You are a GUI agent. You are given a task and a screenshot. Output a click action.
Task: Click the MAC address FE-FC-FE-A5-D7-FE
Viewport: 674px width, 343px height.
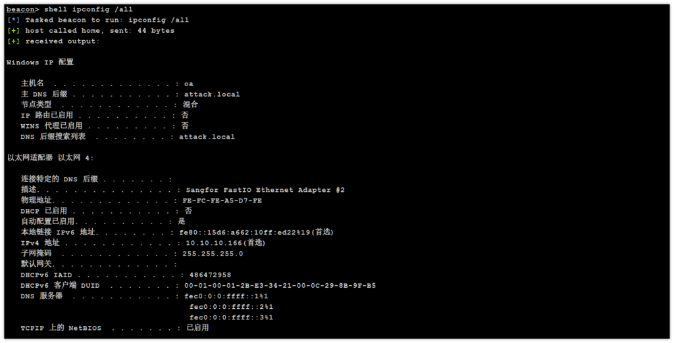222,200
